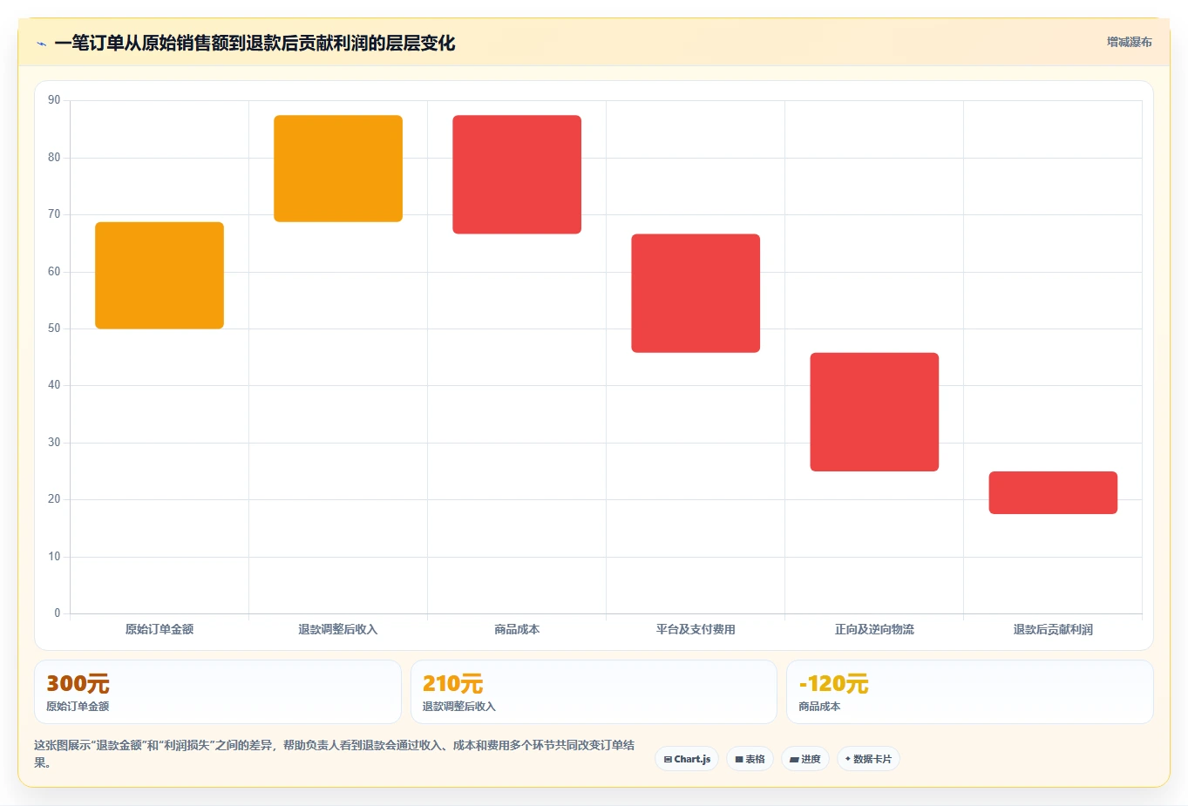Open the 300元 原始订单金额 data card
This screenshot has width=1188, height=806.
pos(218,692)
